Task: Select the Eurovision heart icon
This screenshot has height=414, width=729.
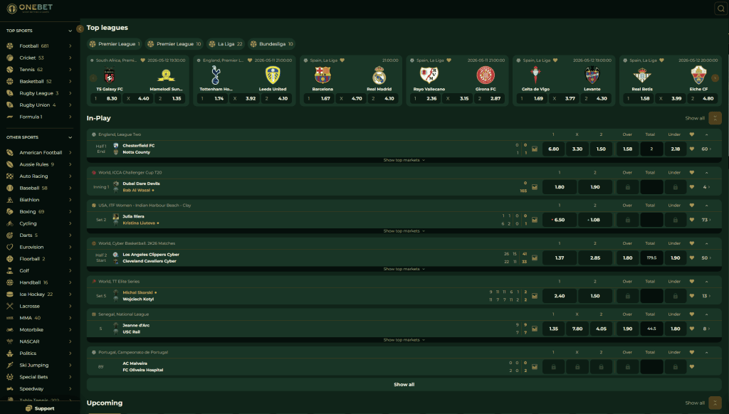Action: pos(10,248)
